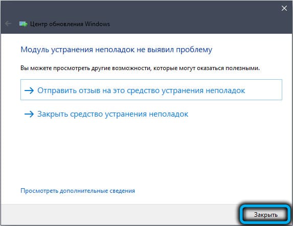Viewport: 293px width, 226px height.
Task: Click empty right end of feedback option box
Action: [x=263, y=89]
